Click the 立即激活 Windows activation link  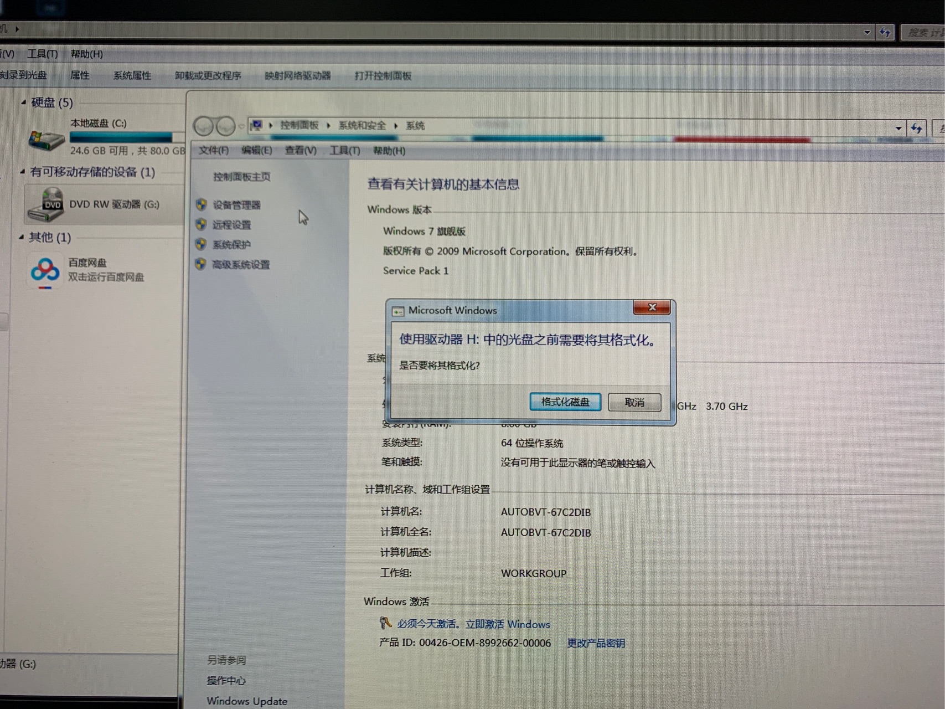pos(508,624)
